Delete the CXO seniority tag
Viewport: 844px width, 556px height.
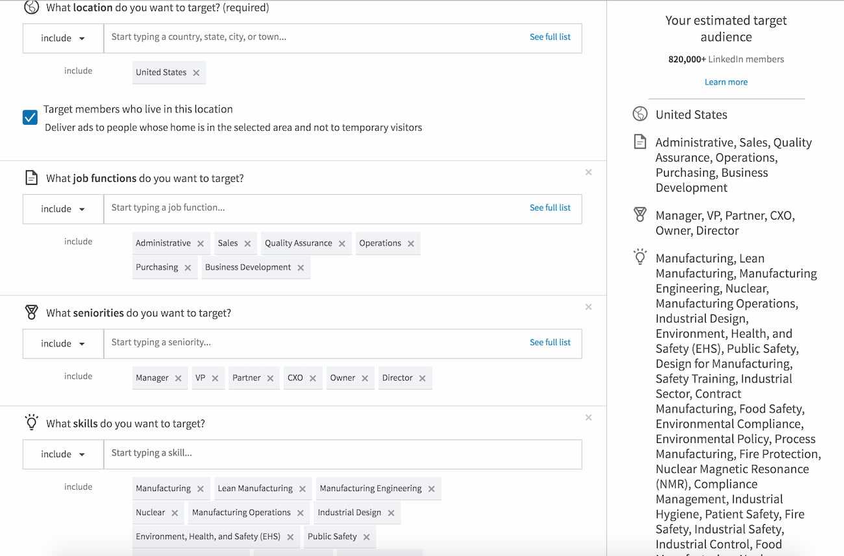[x=313, y=378]
